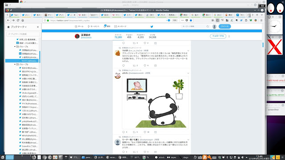
Task: Open the Library icon in Firefox toolbar
Action: point(213,20)
